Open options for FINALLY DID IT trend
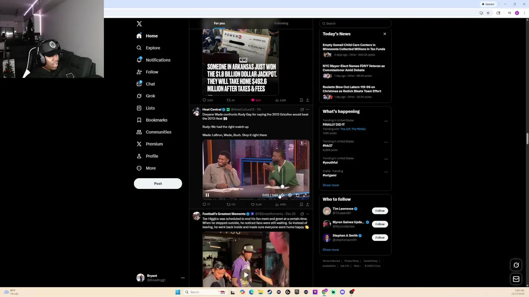529x297 pixels. pyautogui.click(x=386, y=121)
